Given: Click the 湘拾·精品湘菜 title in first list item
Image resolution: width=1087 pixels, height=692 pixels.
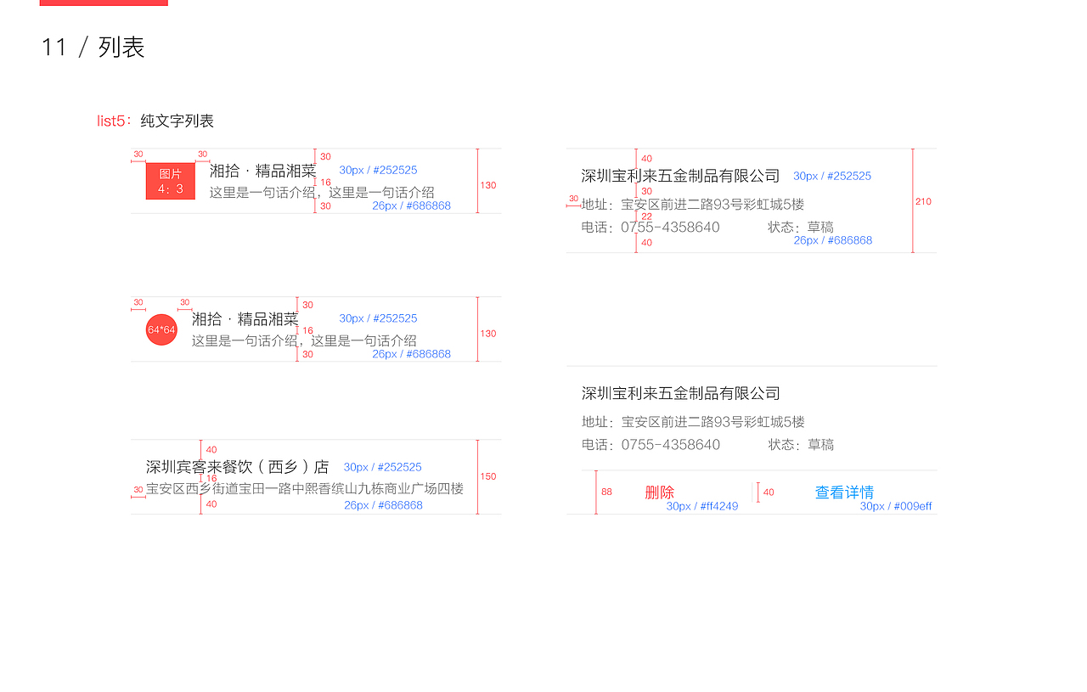Looking at the screenshot, I should (x=263, y=170).
